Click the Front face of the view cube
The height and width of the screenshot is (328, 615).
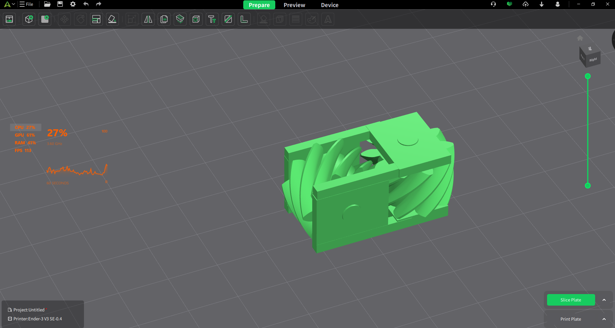click(x=583, y=57)
